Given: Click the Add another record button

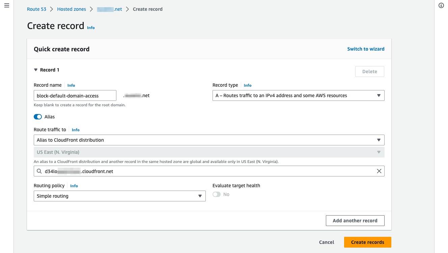Looking at the screenshot, I should pos(355,220).
